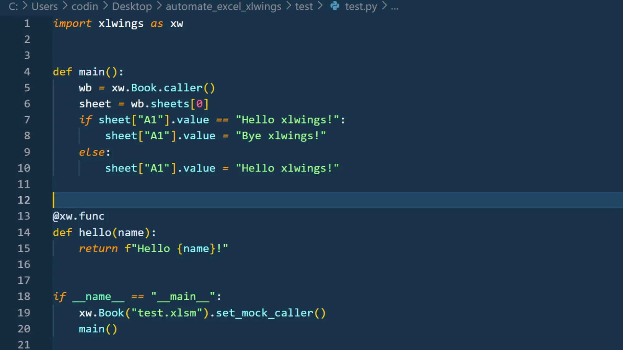Screen dimensions: 623x350
Task: Click the caller method on line 5
Action: (x=183, y=88)
